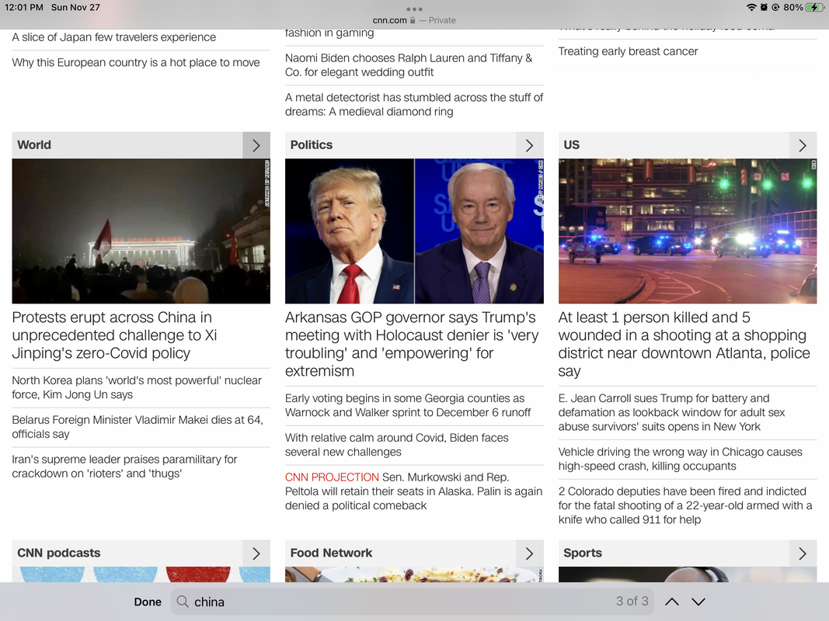Tap the orientation lock status icon
This screenshot has height=621, width=829.
point(775,8)
